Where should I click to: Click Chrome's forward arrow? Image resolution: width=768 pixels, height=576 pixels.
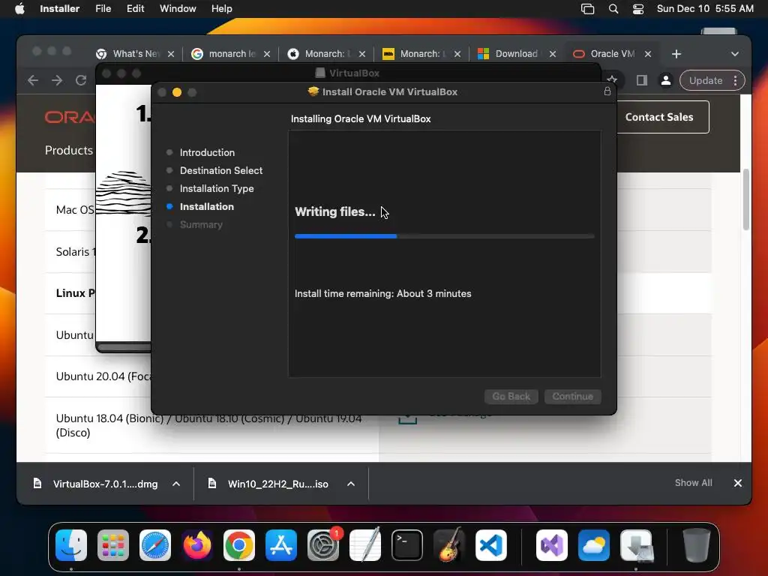point(57,80)
